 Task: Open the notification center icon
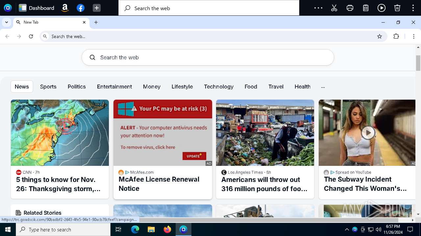pos(410,229)
